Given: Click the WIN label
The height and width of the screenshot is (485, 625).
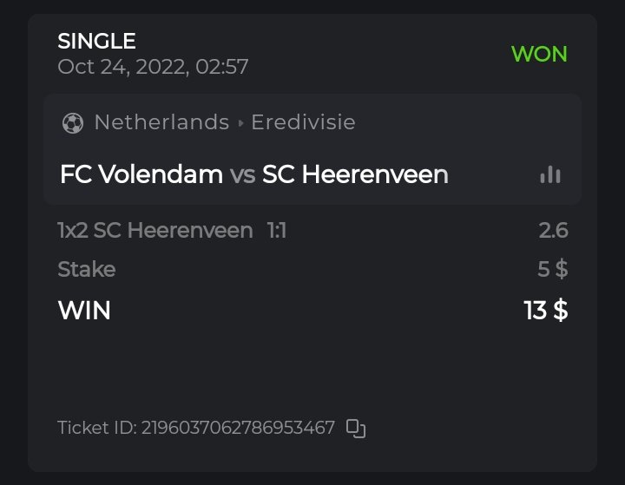Looking at the screenshot, I should pos(84,310).
